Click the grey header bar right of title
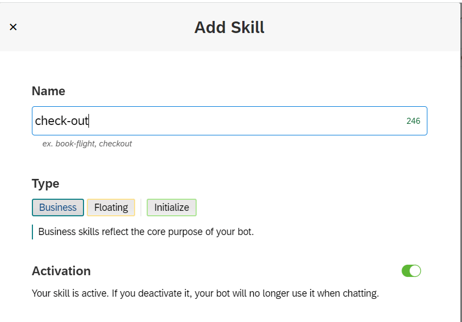Image resolution: width=462 pixels, height=322 pixels. 357,27
